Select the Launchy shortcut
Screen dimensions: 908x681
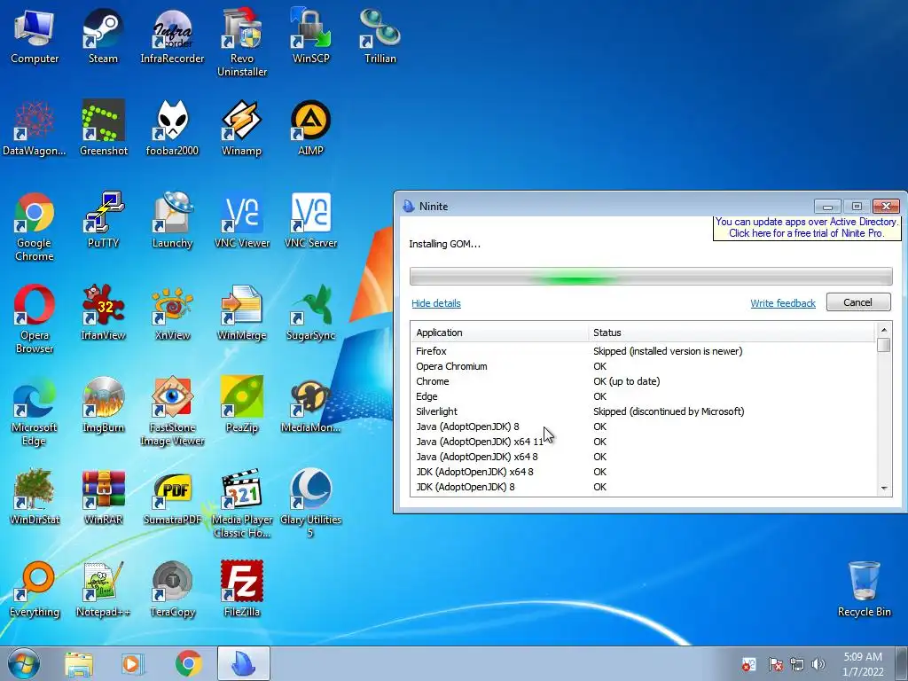pyautogui.click(x=172, y=220)
